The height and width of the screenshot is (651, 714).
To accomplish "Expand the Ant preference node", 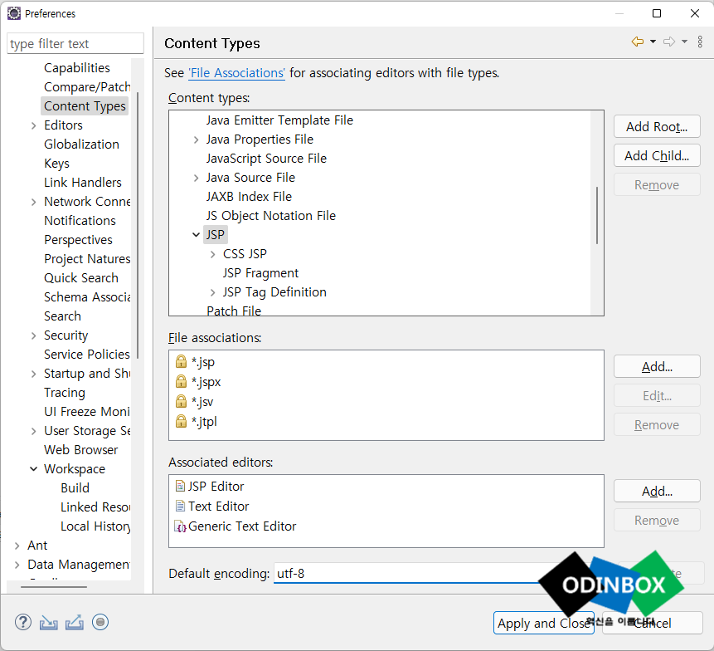I will 17,546.
